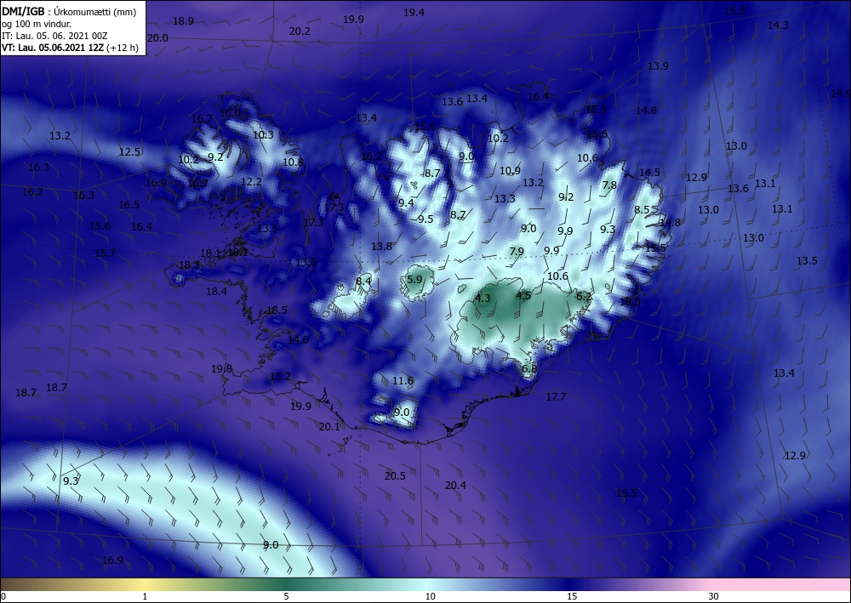Click the 4.3 value on the glacier
Image resolution: width=851 pixels, height=603 pixels.
483,298
